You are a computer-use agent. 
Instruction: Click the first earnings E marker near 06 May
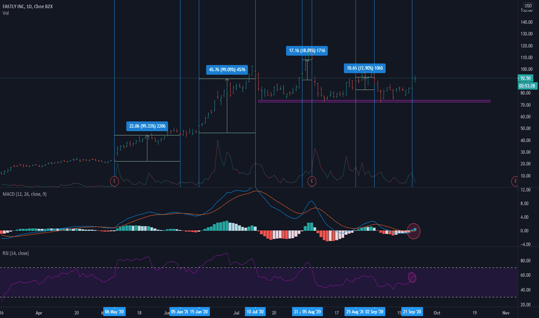tap(115, 181)
